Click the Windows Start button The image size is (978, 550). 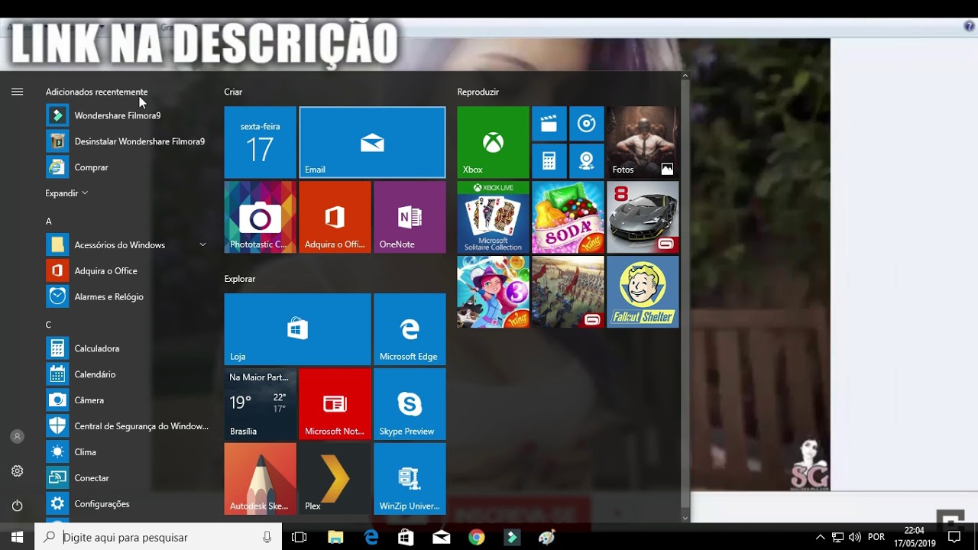click(x=17, y=537)
